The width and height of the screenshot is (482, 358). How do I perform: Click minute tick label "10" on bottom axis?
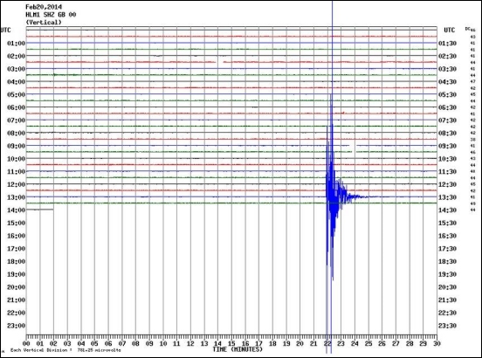point(163,343)
